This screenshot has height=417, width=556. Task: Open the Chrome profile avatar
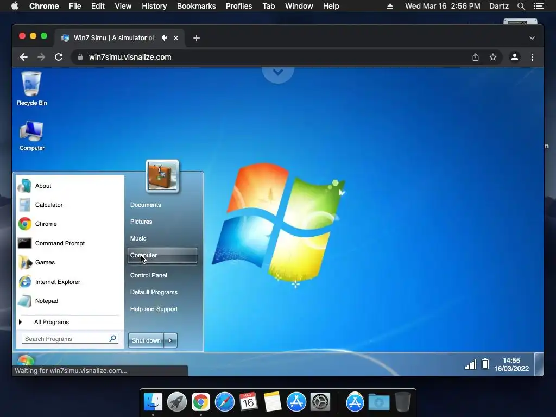pyautogui.click(x=515, y=57)
